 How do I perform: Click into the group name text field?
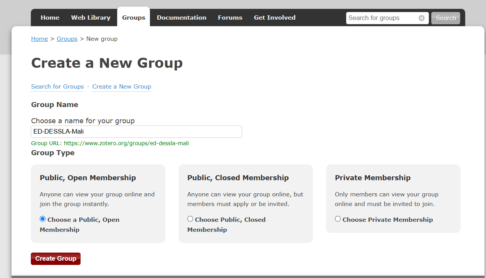pyautogui.click(x=136, y=132)
